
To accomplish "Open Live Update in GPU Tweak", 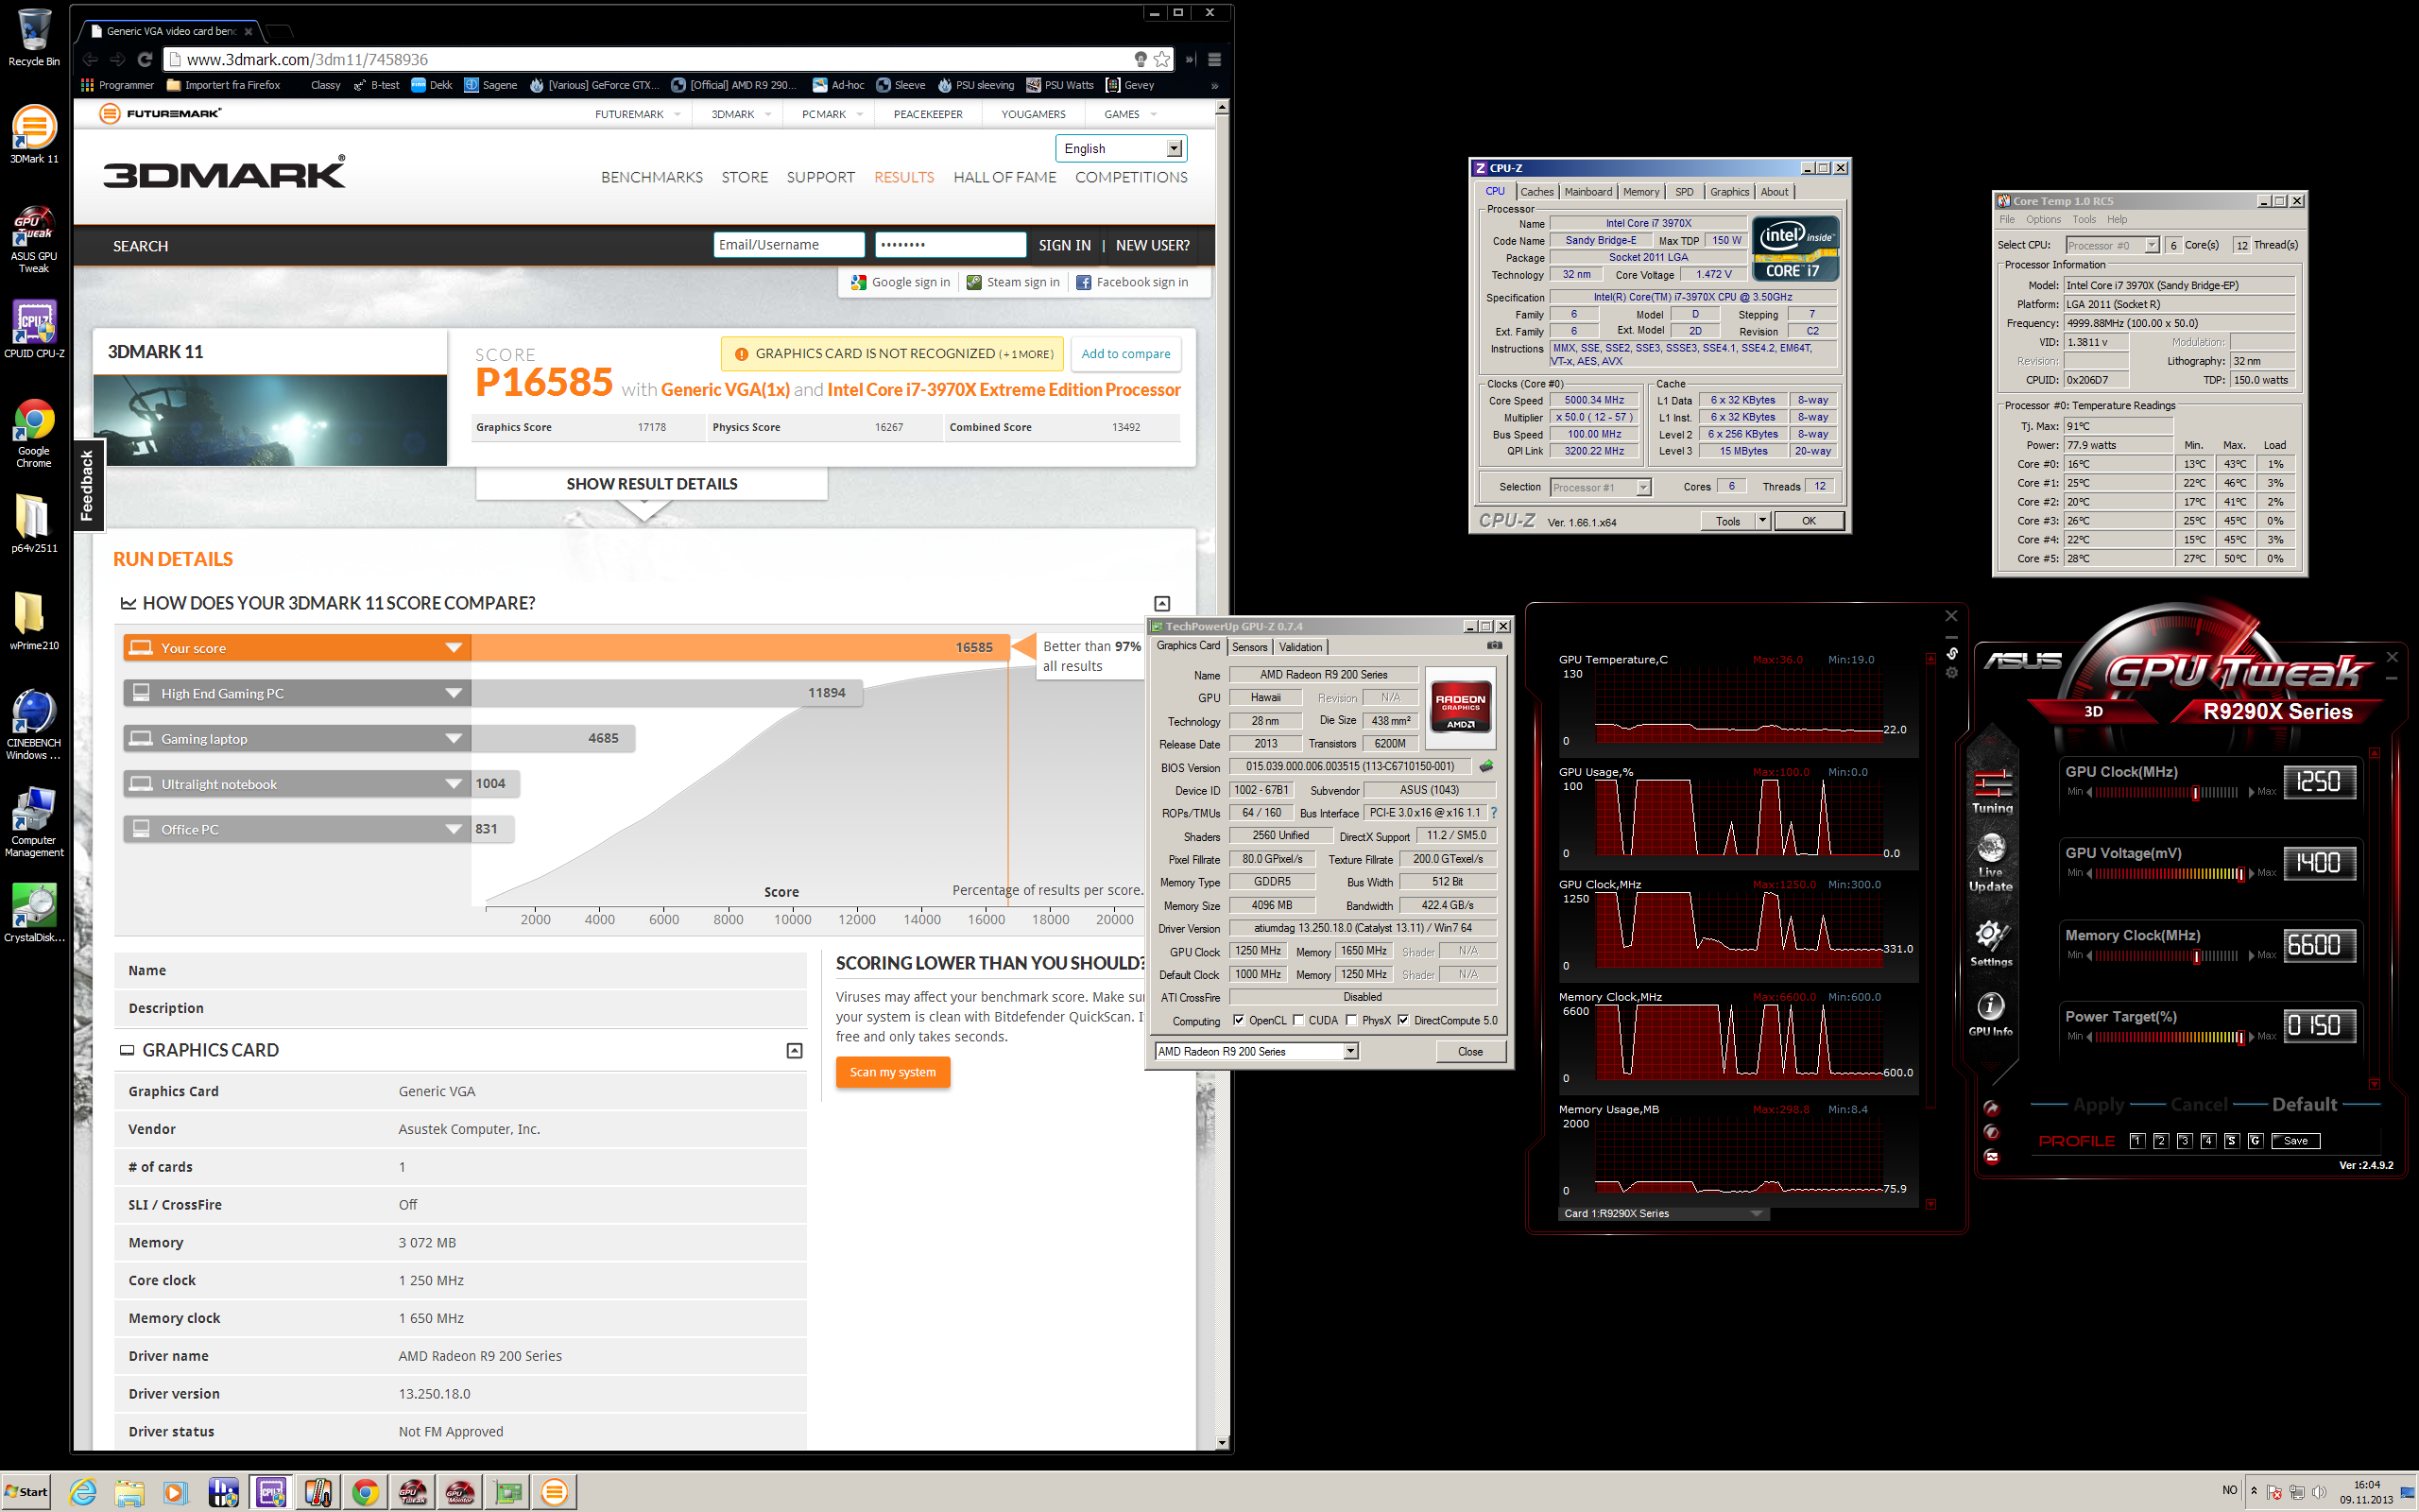I will (x=1990, y=863).
